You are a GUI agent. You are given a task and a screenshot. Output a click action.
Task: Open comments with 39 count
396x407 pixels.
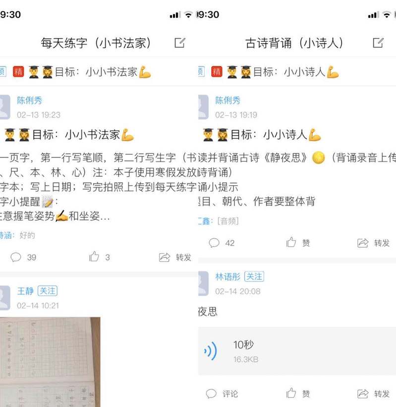point(23,257)
